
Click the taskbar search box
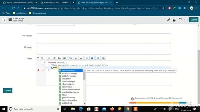click(x=34, y=109)
